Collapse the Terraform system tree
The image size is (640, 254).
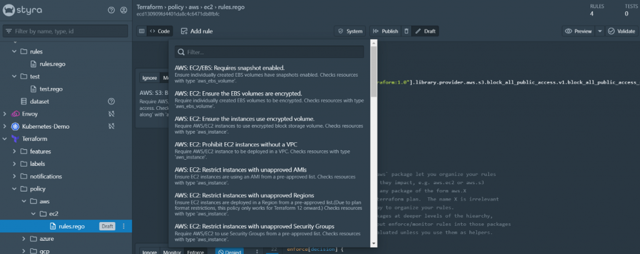pyautogui.click(x=5, y=139)
